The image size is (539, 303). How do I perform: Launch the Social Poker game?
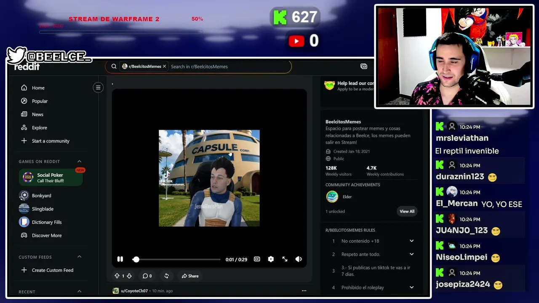[x=51, y=178]
